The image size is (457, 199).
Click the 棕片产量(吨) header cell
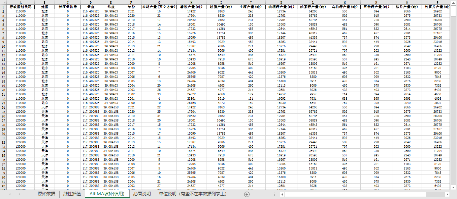click(x=407, y=7)
